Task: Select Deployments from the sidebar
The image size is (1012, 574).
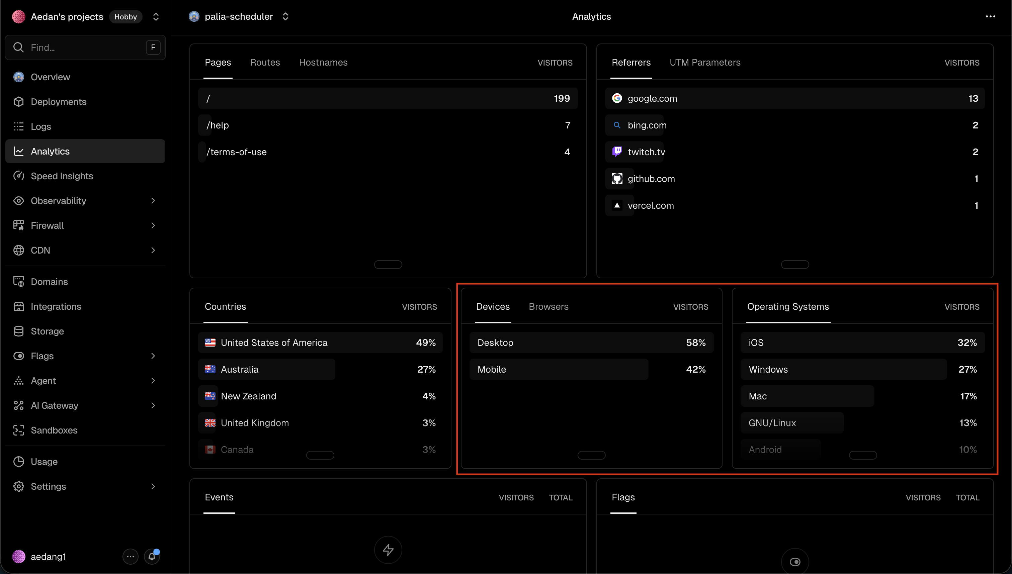Action: pyautogui.click(x=59, y=102)
